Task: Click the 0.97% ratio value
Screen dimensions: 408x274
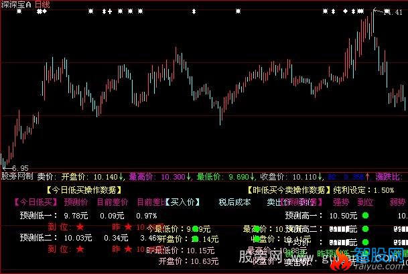Action: 147,216
